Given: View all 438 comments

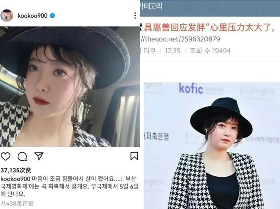Looking at the screenshot, I should [x=17, y=203].
